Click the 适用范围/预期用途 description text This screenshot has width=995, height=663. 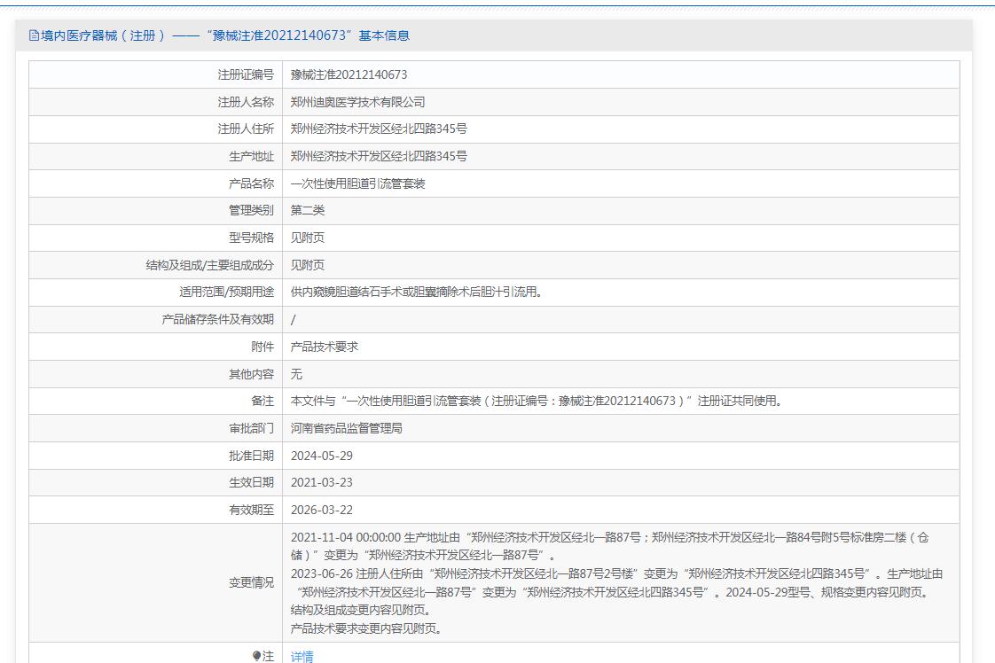coord(415,292)
